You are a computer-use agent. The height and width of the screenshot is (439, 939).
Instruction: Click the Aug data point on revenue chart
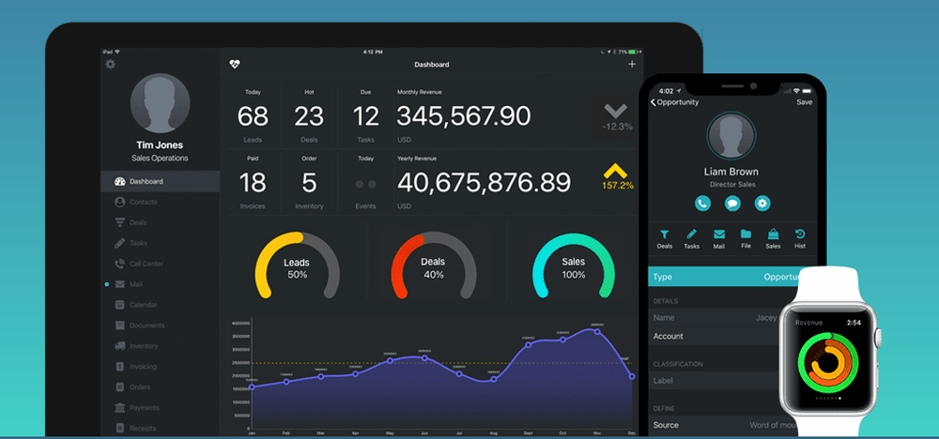tap(494, 379)
